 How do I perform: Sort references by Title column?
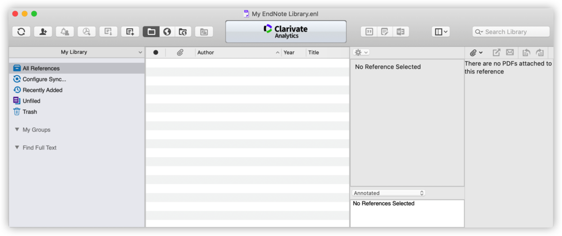coord(328,53)
